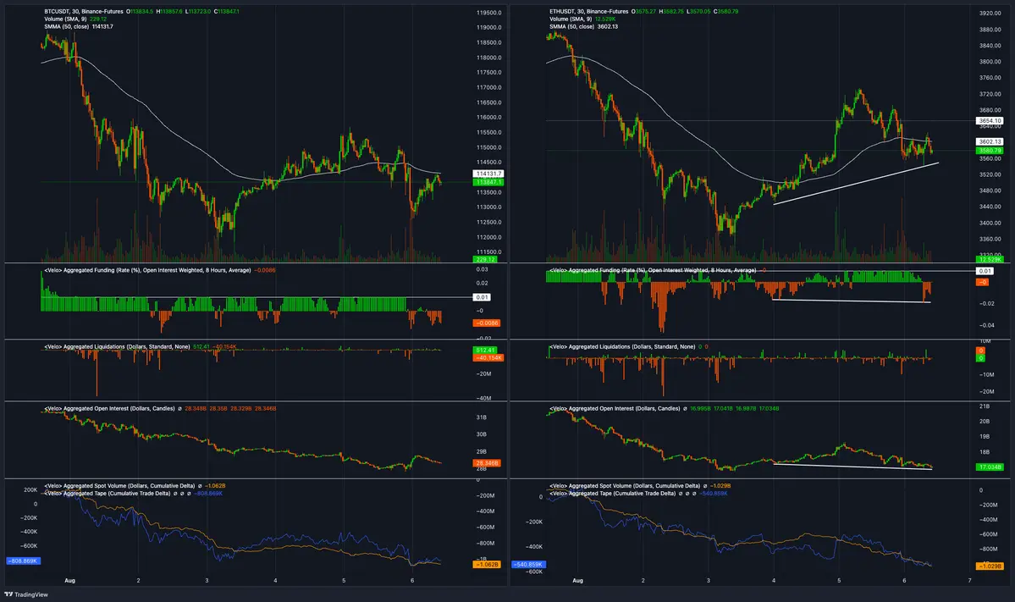Screen dimensions: 1015x602
Task: Click date 5 on ETH time axis
Action: click(x=839, y=581)
